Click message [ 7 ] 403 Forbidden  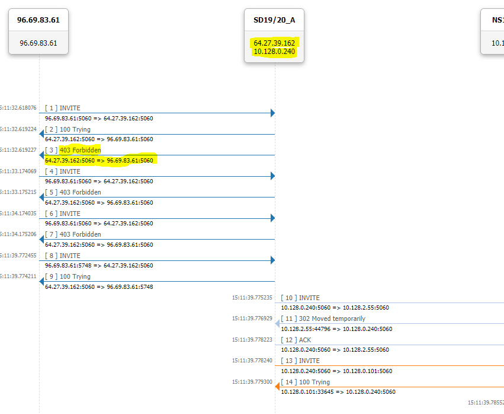(79, 234)
